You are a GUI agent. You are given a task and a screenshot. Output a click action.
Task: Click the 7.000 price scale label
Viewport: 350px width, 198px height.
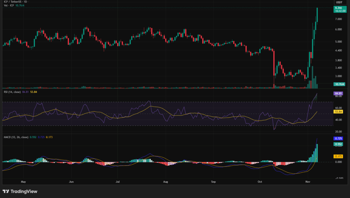(338, 19)
